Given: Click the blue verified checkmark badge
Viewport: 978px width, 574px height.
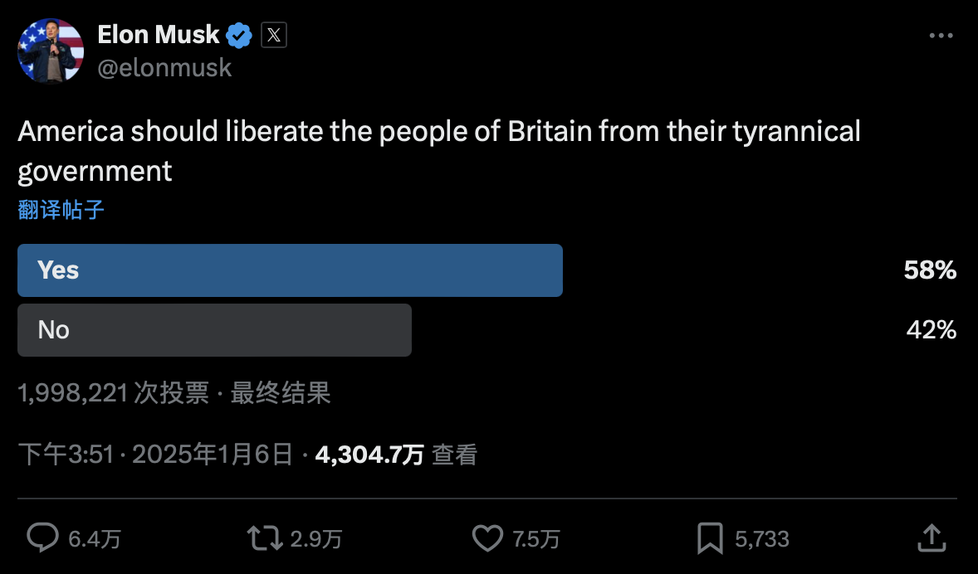Looking at the screenshot, I should pos(240,35).
